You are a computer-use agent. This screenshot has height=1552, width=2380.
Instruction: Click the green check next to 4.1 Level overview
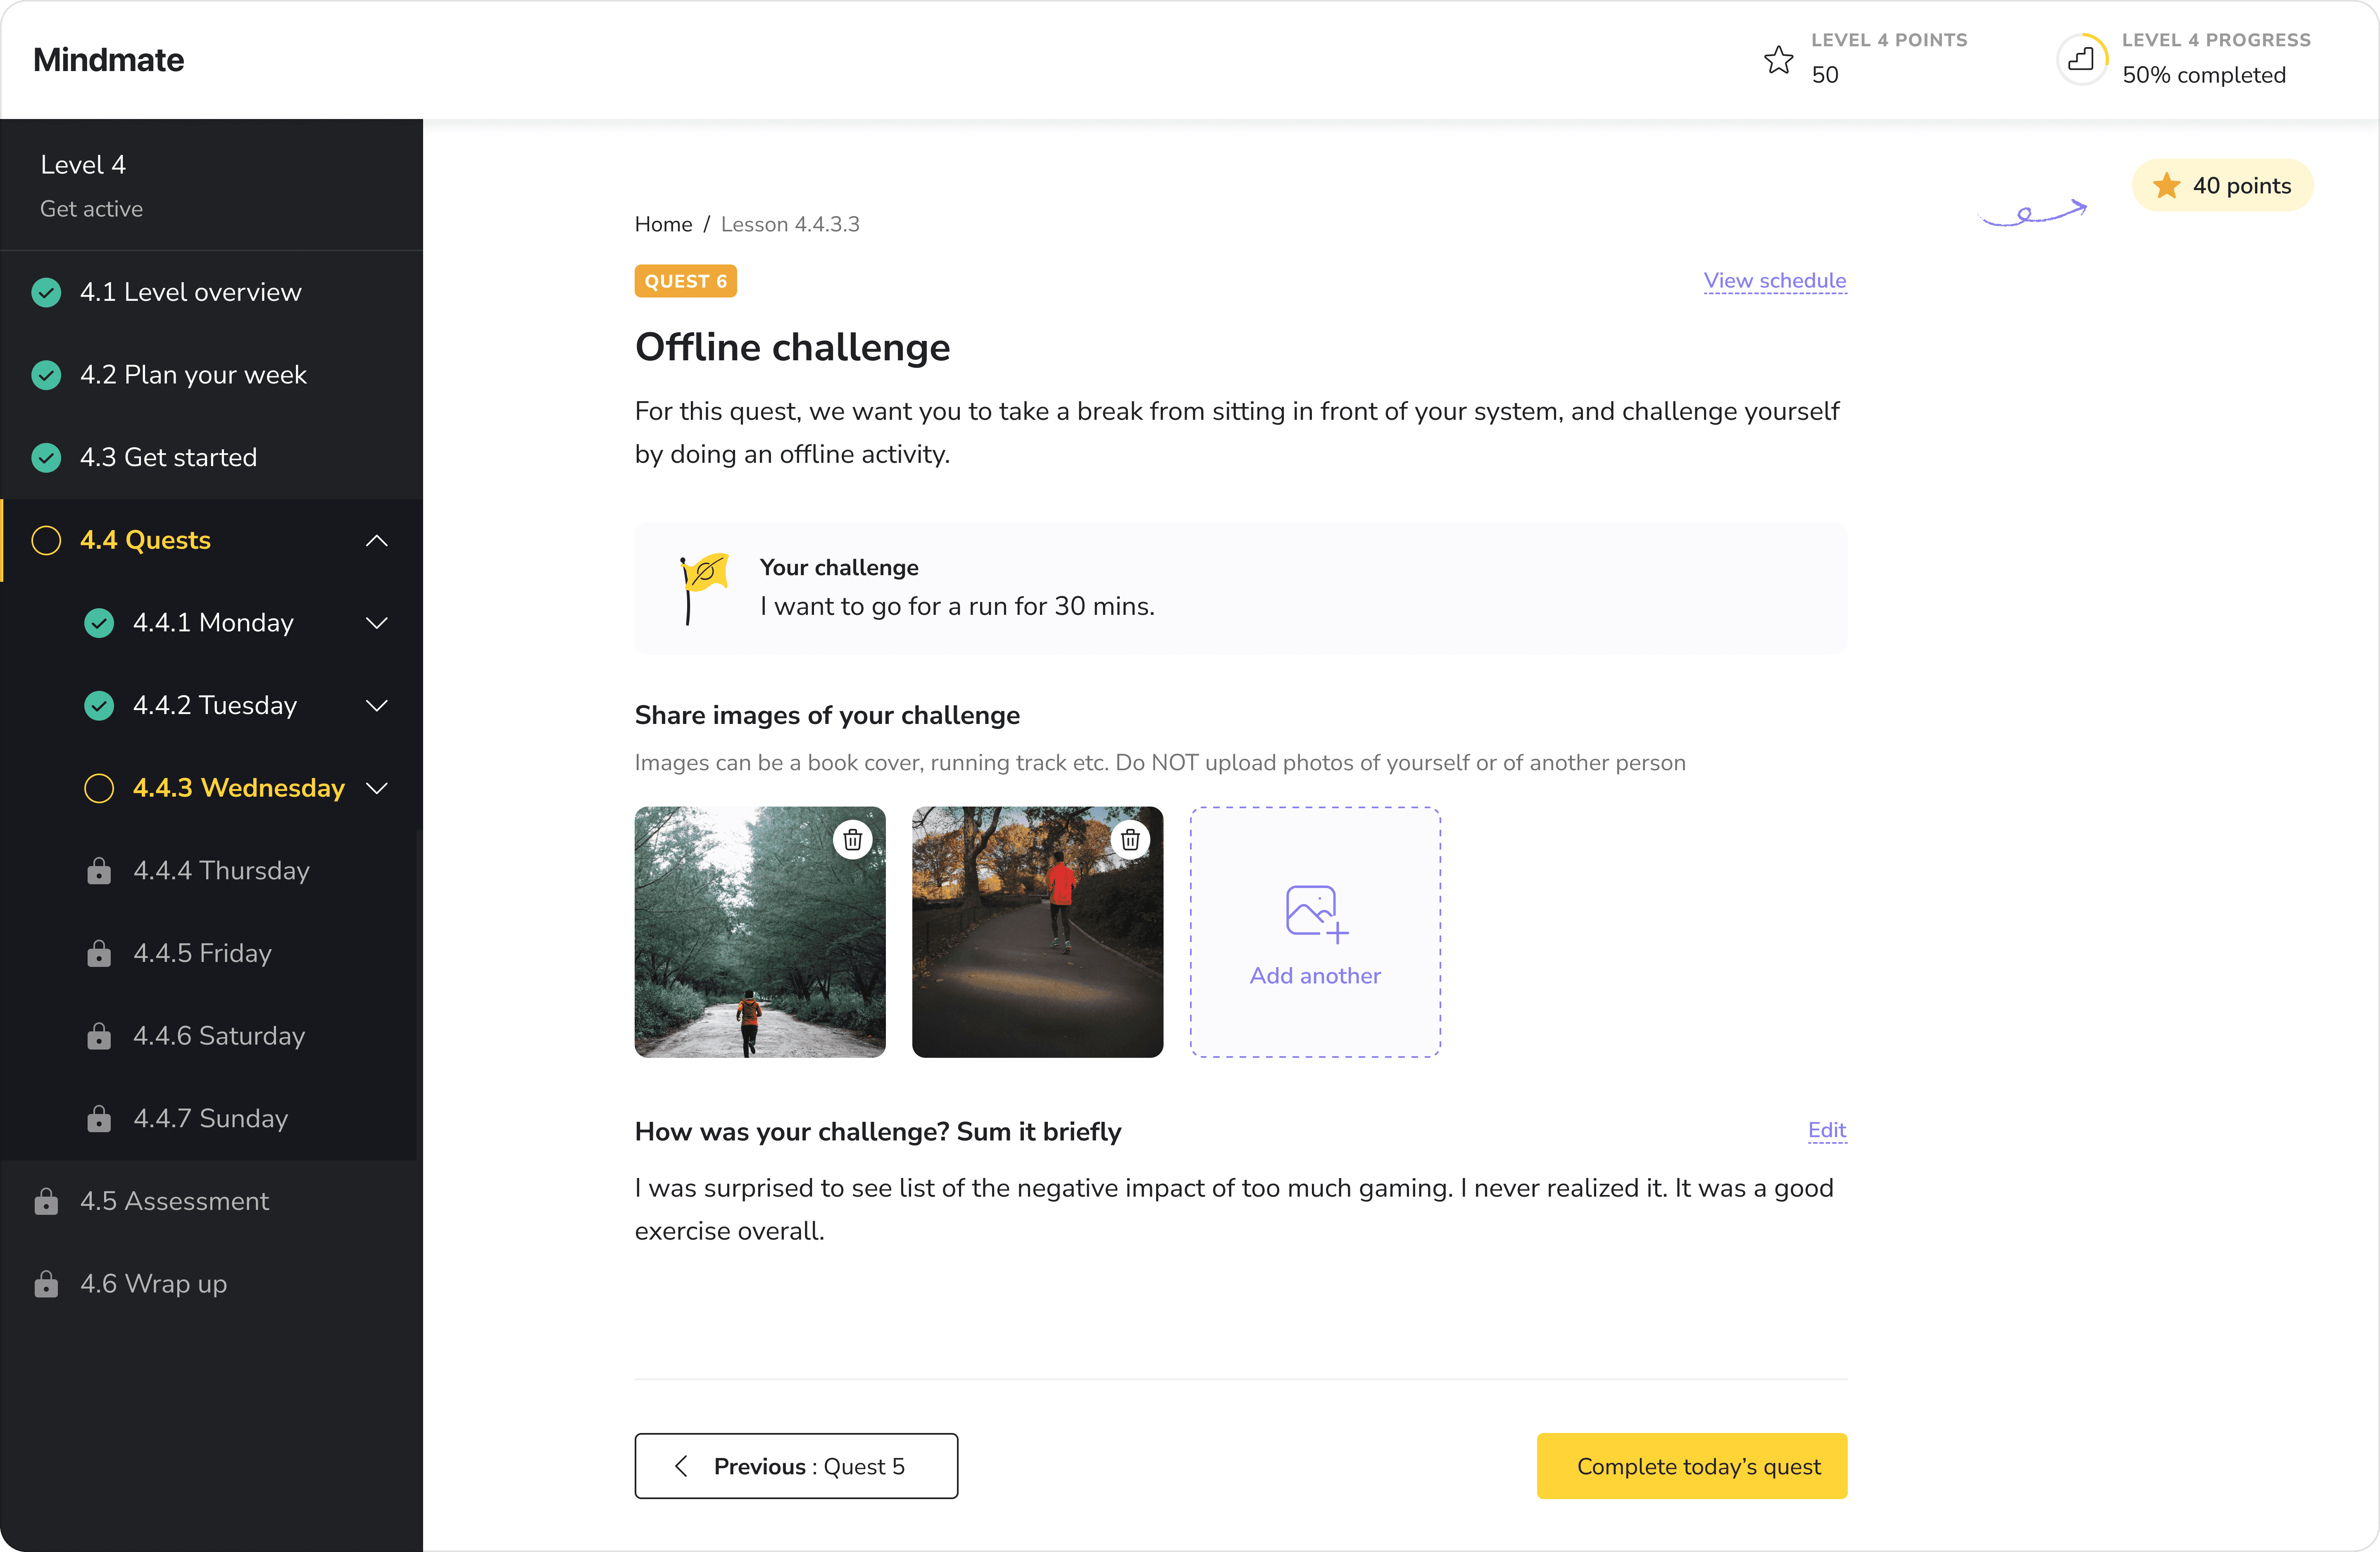click(46, 292)
